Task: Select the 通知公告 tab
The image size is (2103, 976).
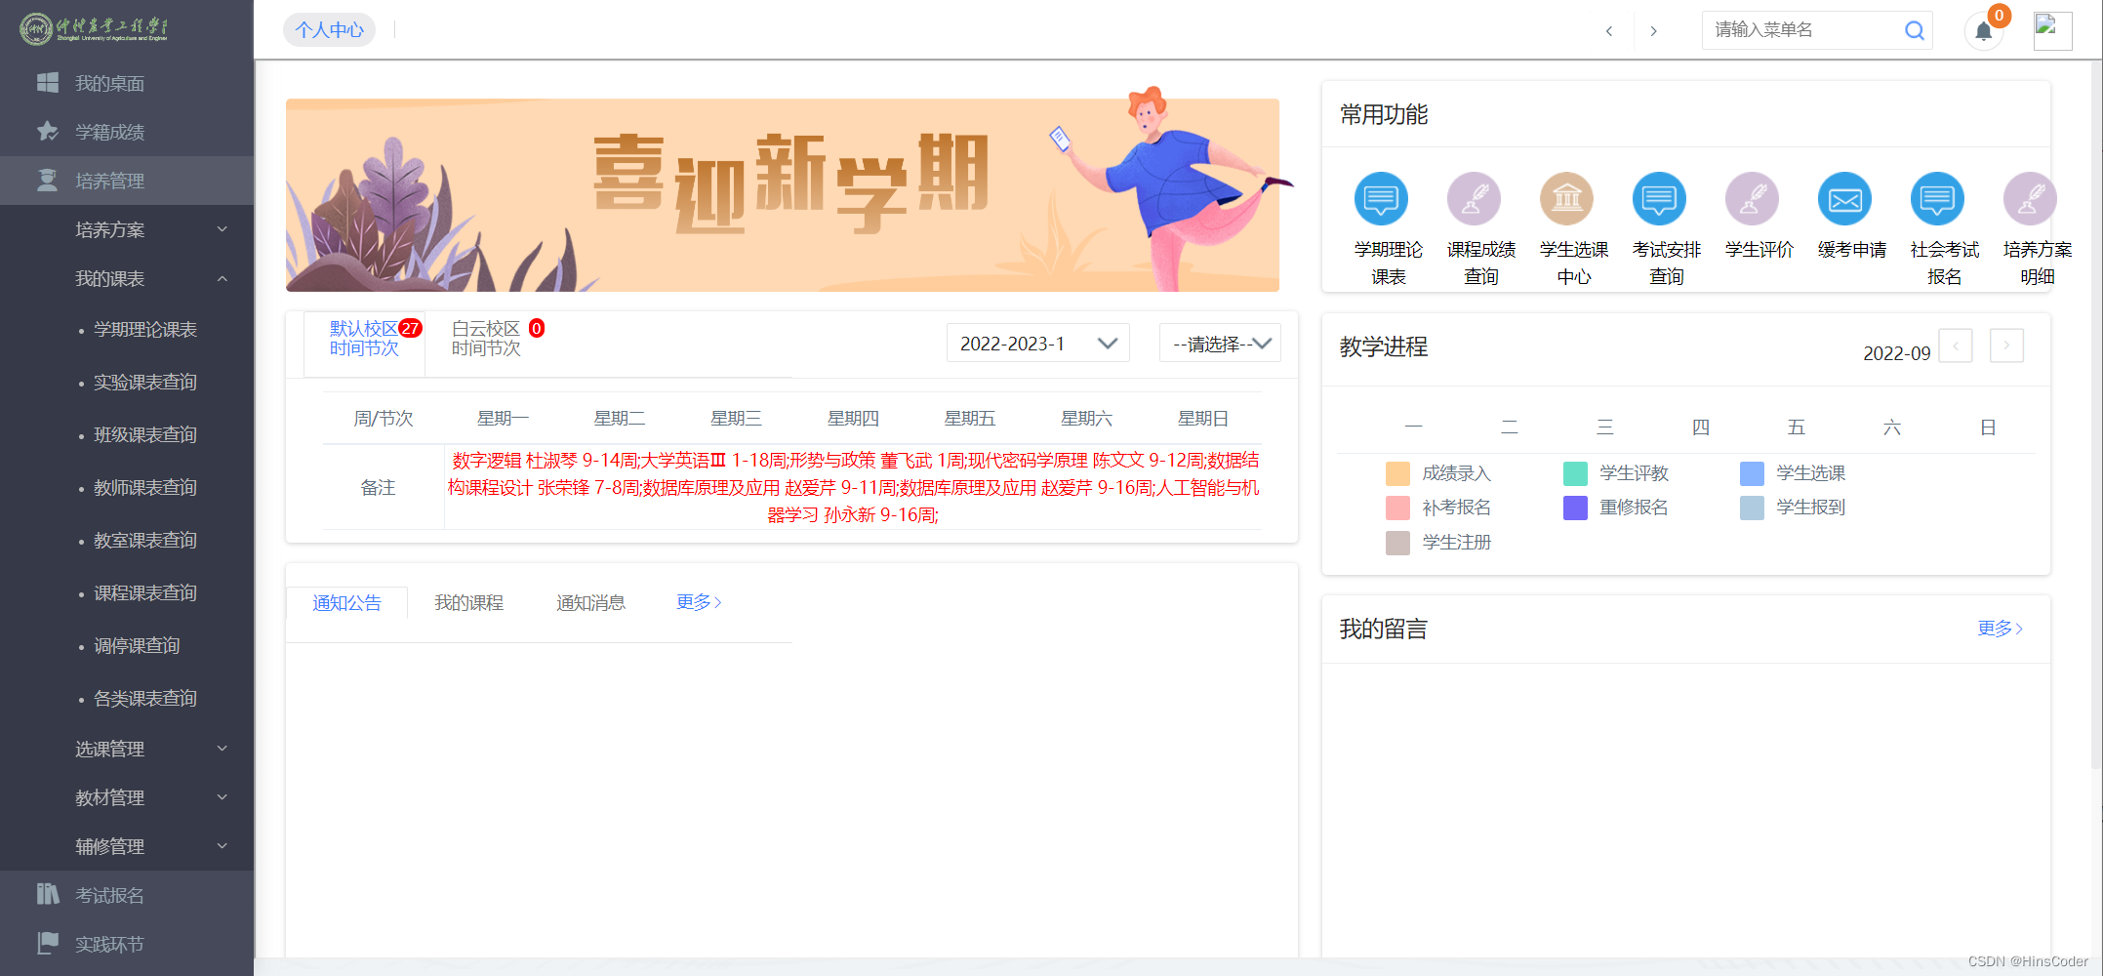Action: [346, 603]
